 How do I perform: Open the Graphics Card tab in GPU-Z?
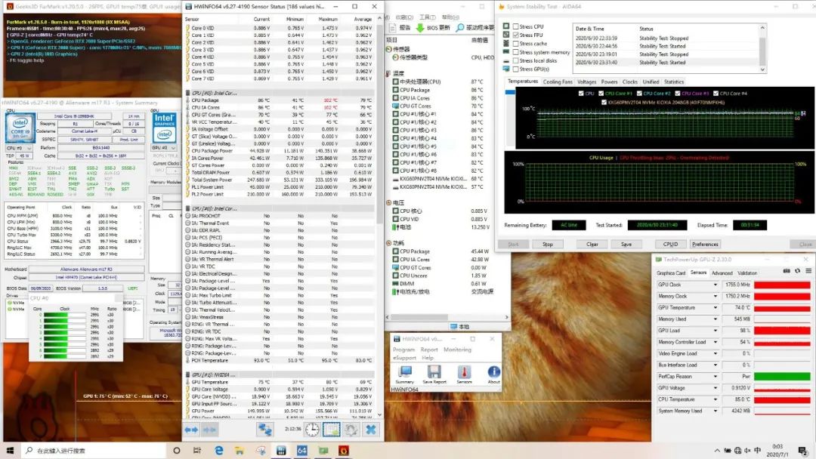coord(671,273)
